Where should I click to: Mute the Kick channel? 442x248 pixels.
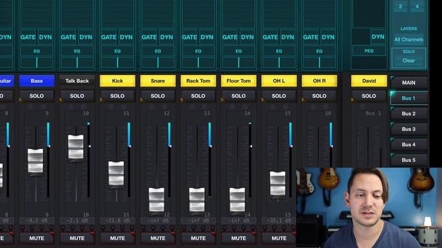point(117,238)
